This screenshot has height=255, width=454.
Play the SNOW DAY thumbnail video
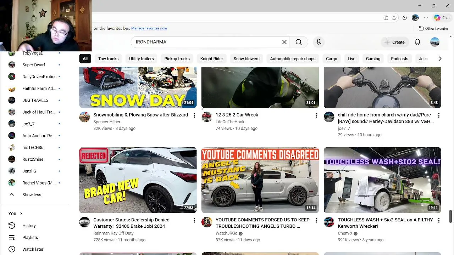pyautogui.click(x=138, y=87)
